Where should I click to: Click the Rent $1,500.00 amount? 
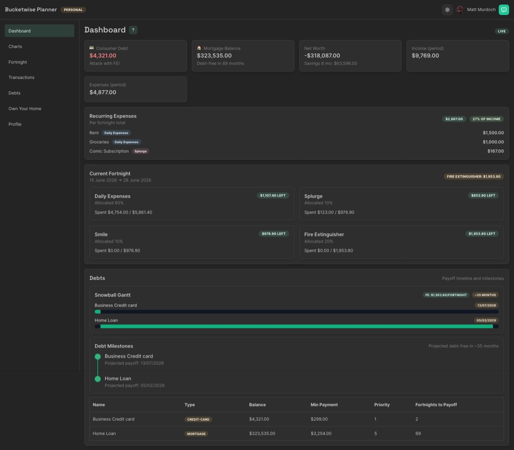tap(493, 133)
